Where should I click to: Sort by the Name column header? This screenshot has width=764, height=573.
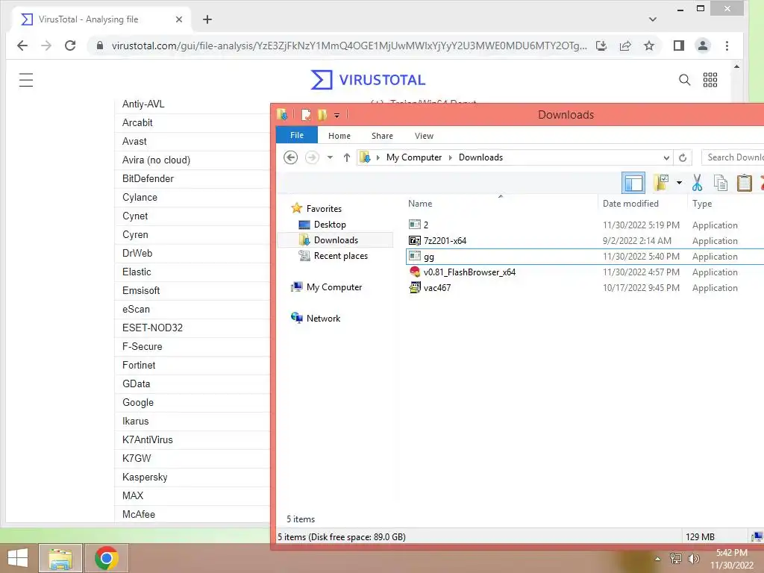[420, 204]
